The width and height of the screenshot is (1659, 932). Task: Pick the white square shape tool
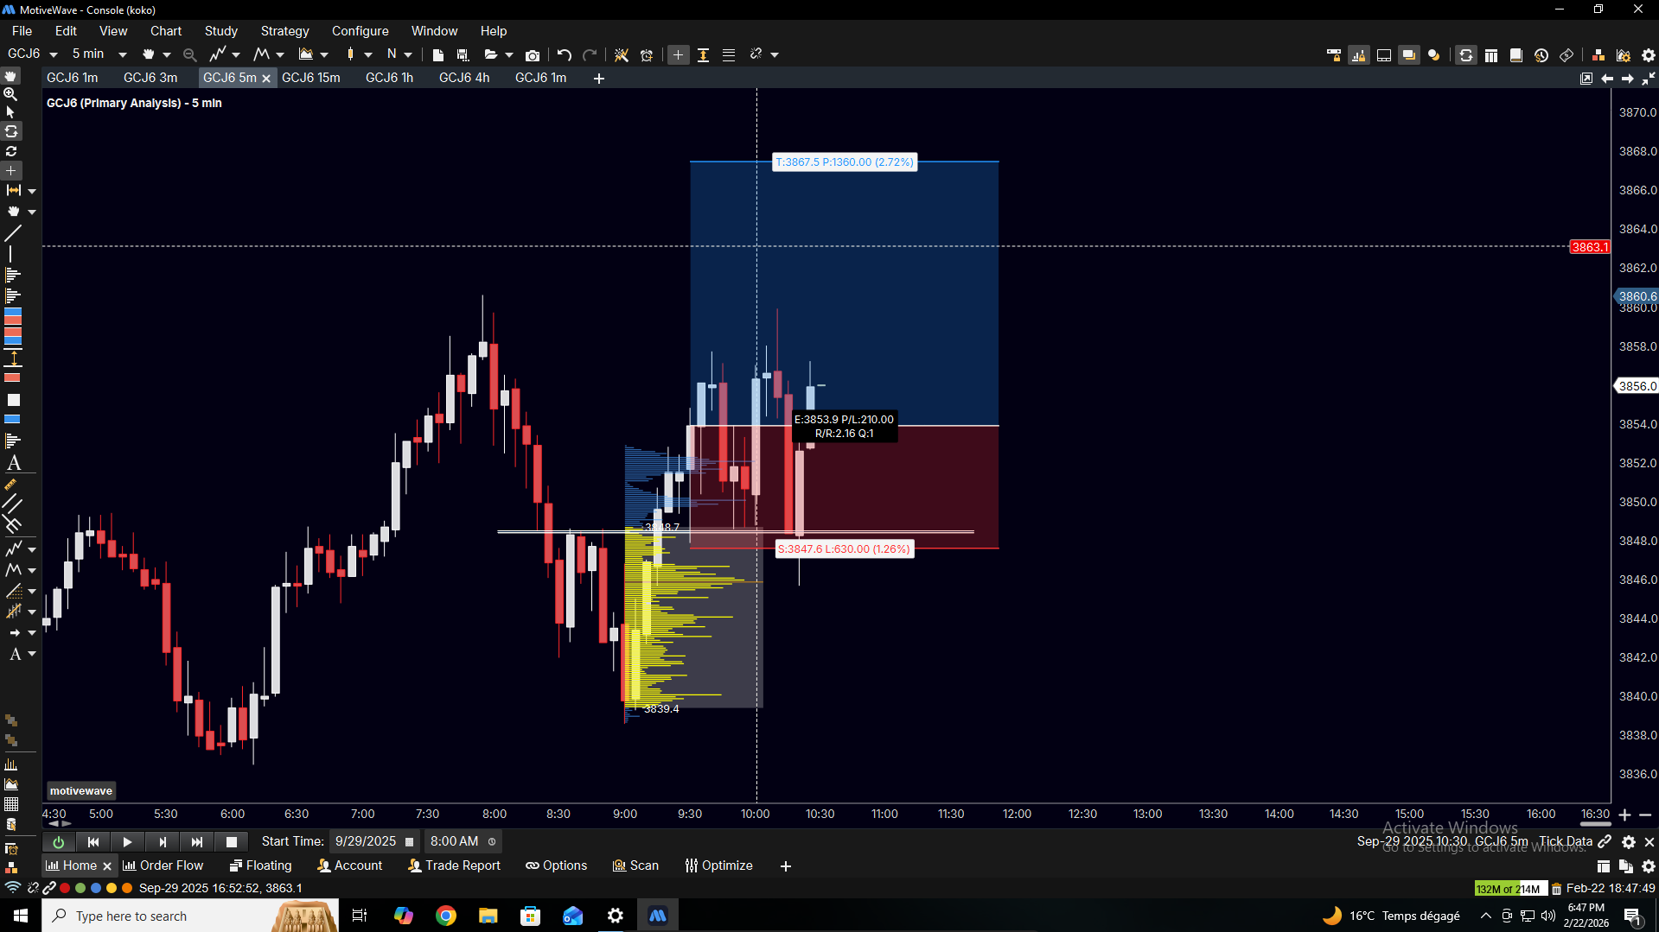[x=13, y=400]
